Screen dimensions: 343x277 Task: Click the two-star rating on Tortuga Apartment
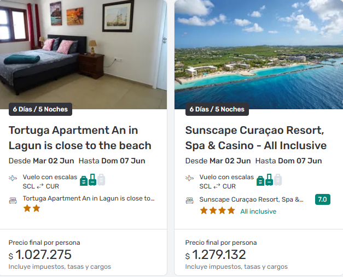point(32,209)
